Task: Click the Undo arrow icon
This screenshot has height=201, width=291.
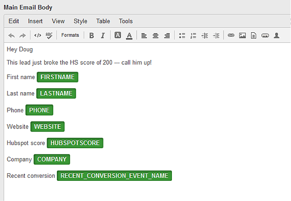Action: point(12,35)
